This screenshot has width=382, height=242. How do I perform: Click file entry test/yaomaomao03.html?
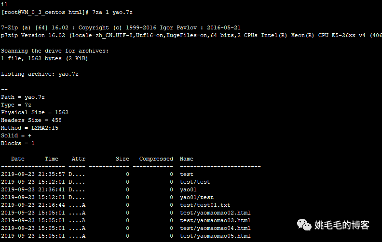coord(215,221)
